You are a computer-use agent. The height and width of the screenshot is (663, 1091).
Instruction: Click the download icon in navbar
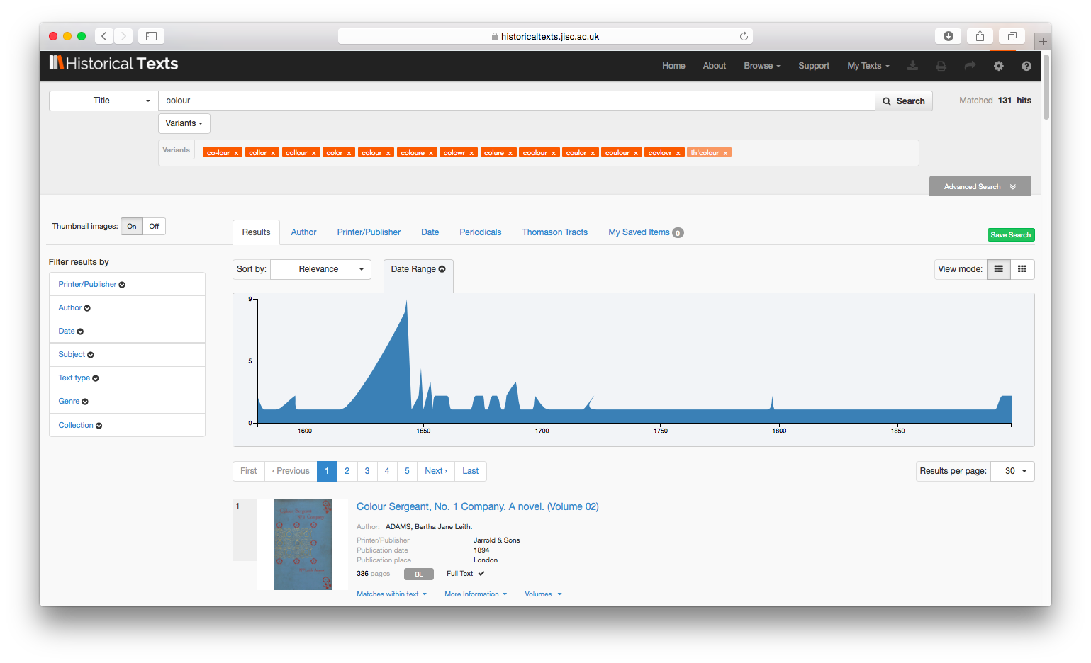coord(912,66)
